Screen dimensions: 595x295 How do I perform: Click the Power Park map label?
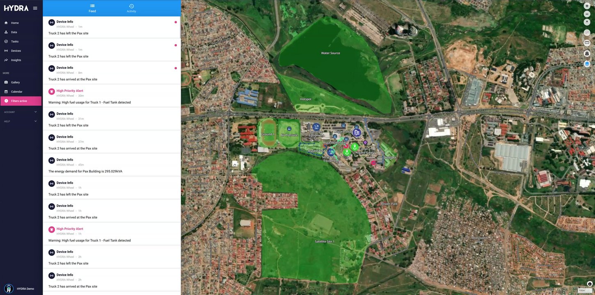click(389, 204)
